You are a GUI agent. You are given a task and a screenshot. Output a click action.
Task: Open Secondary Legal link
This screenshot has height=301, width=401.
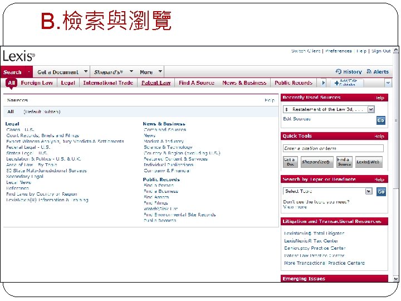pos(25,177)
